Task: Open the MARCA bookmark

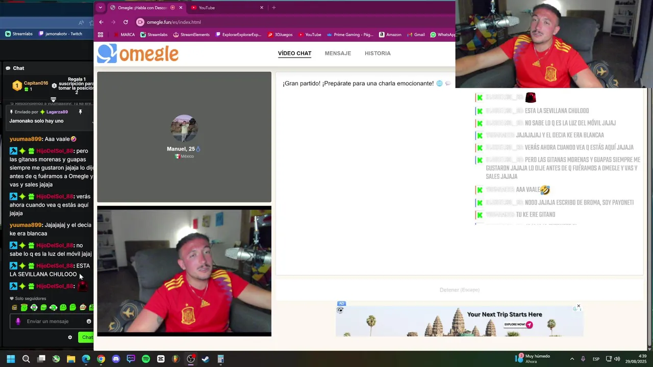Action: coord(124,35)
